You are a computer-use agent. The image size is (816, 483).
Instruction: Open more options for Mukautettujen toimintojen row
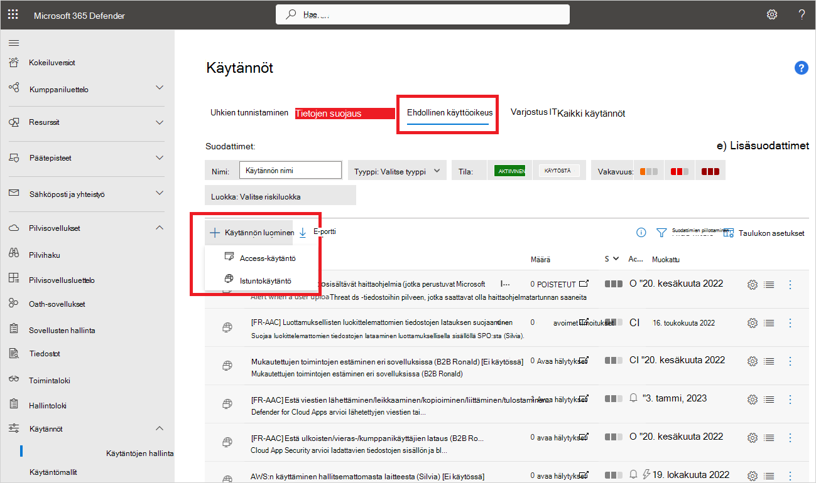click(790, 361)
